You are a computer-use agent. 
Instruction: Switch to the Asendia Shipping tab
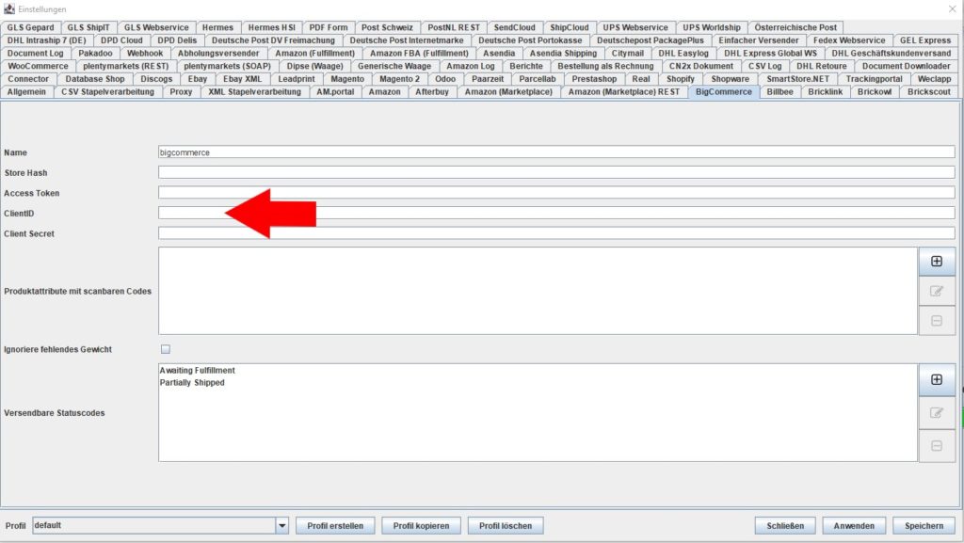pyautogui.click(x=563, y=53)
